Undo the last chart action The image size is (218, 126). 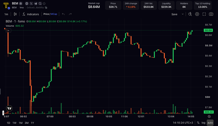pos(63,14)
